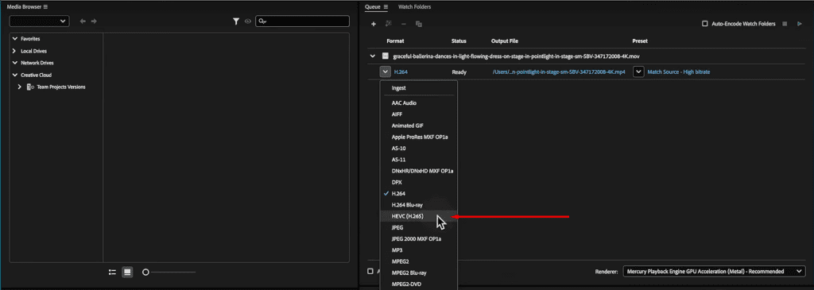Click the magnifier icon inside the search box
814x290 pixels.
pos(262,21)
